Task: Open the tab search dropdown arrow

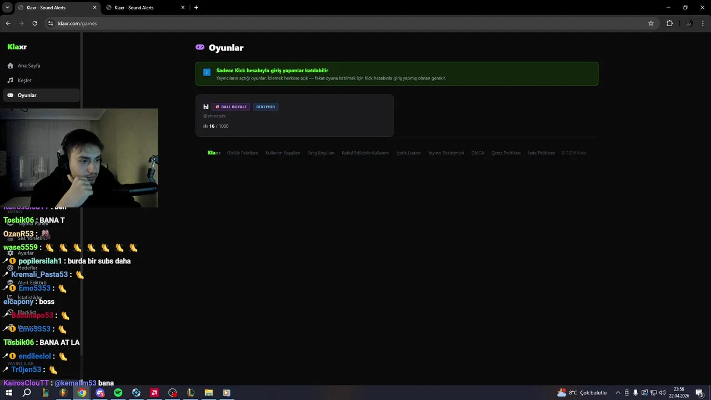Action: pyautogui.click(x=7, y=8)
